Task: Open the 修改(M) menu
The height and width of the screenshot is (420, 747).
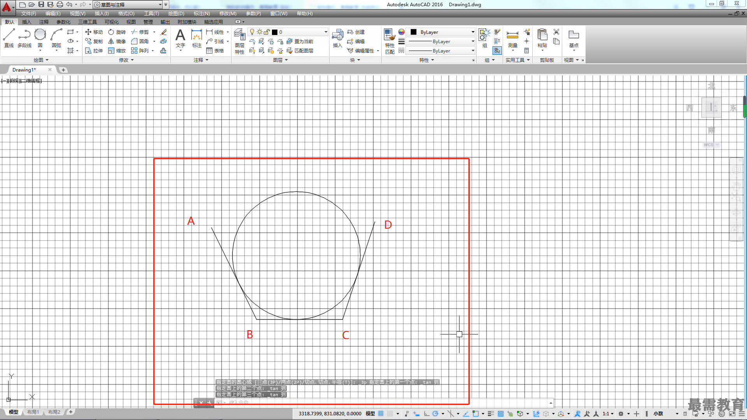Action: coord(228,14)
